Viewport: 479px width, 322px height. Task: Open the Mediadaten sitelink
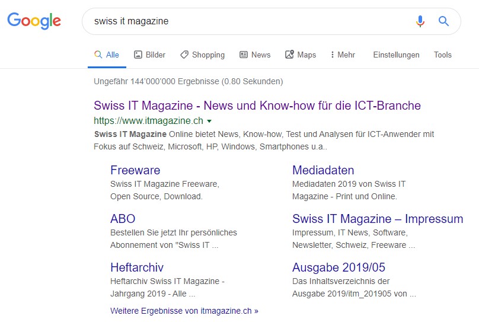323,170
